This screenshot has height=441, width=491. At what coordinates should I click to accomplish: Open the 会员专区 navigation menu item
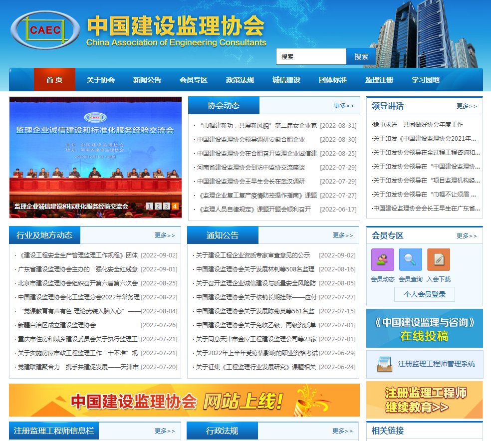[194, 80]
